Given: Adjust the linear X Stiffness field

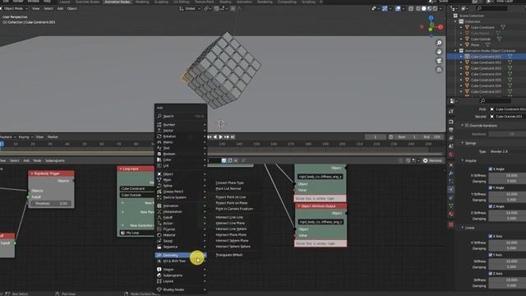Looking at the screenshot, I should tap(507, 243).
